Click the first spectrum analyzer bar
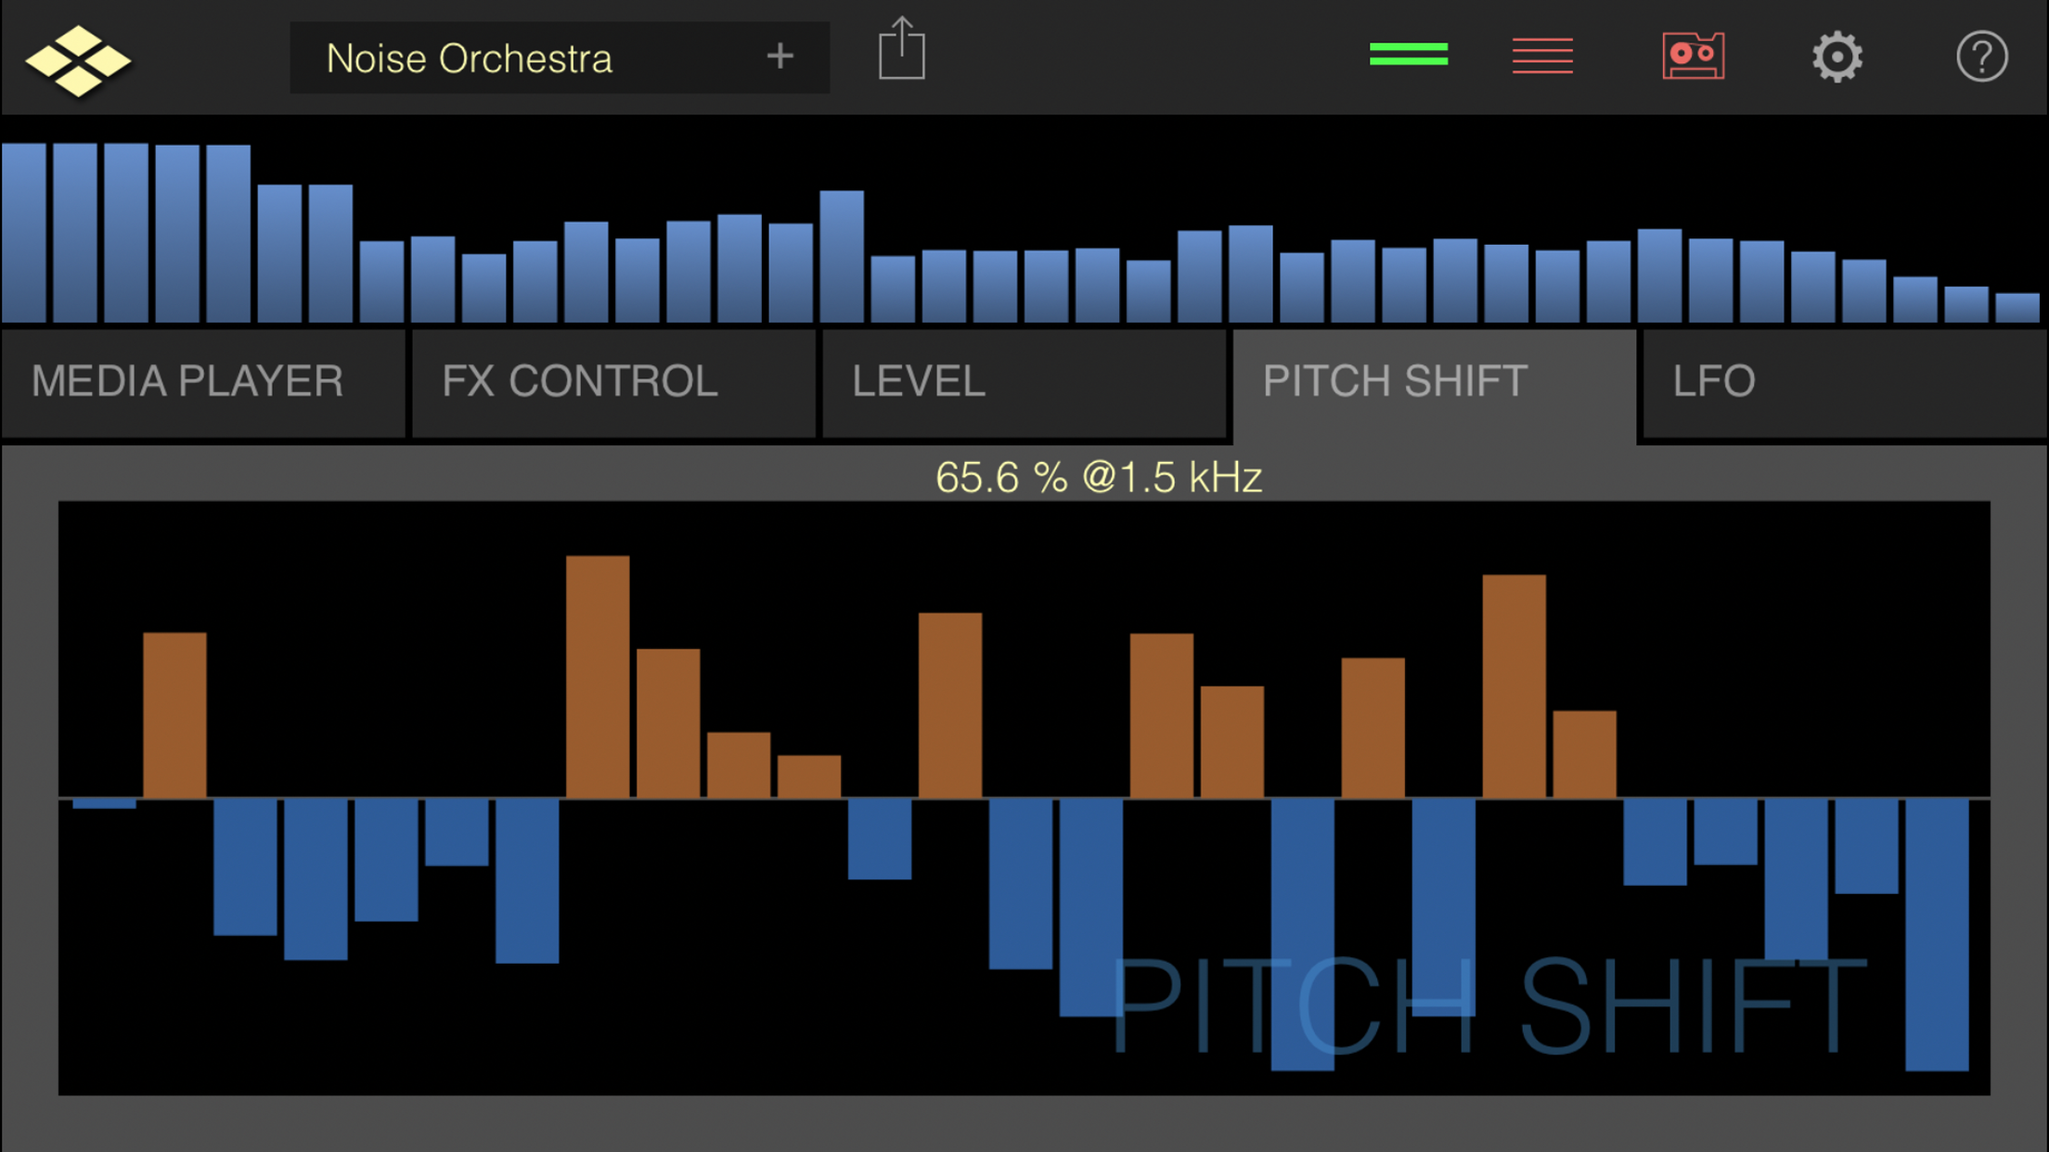This screenshot has height=1152, width=2049. pos(24,233)
